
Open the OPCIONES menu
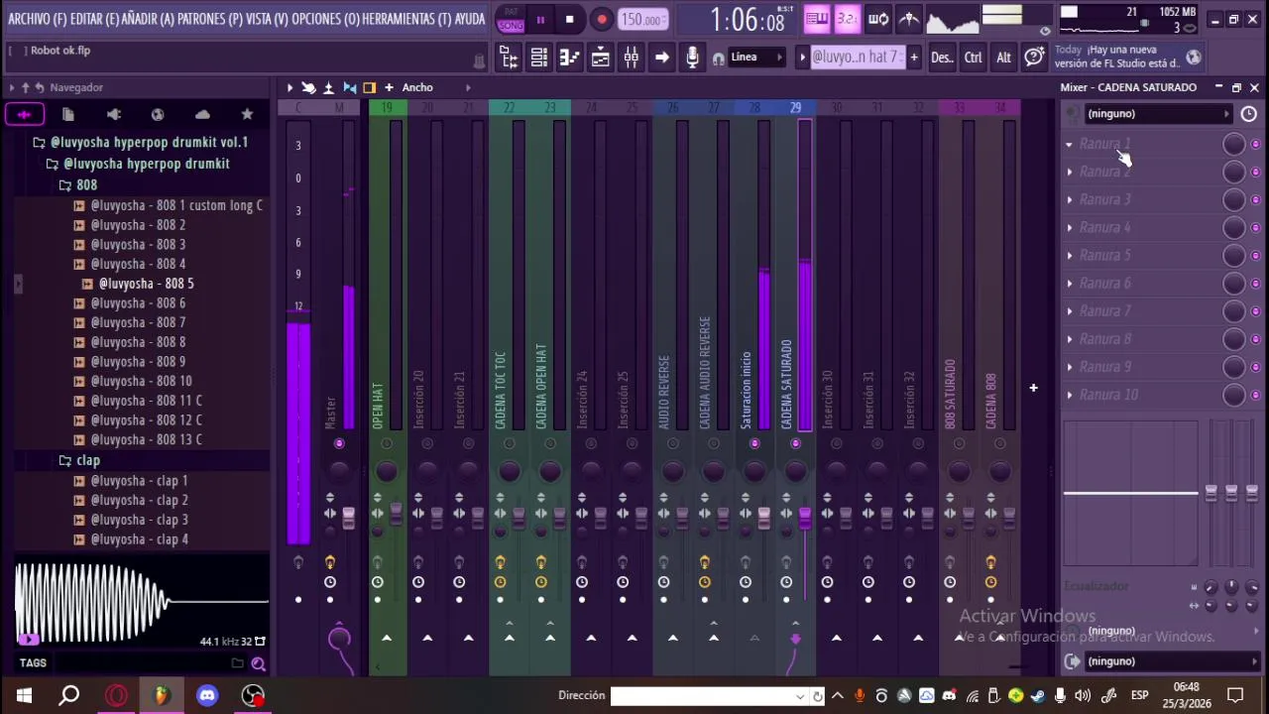pyautogui.click(x=325, y=19)
